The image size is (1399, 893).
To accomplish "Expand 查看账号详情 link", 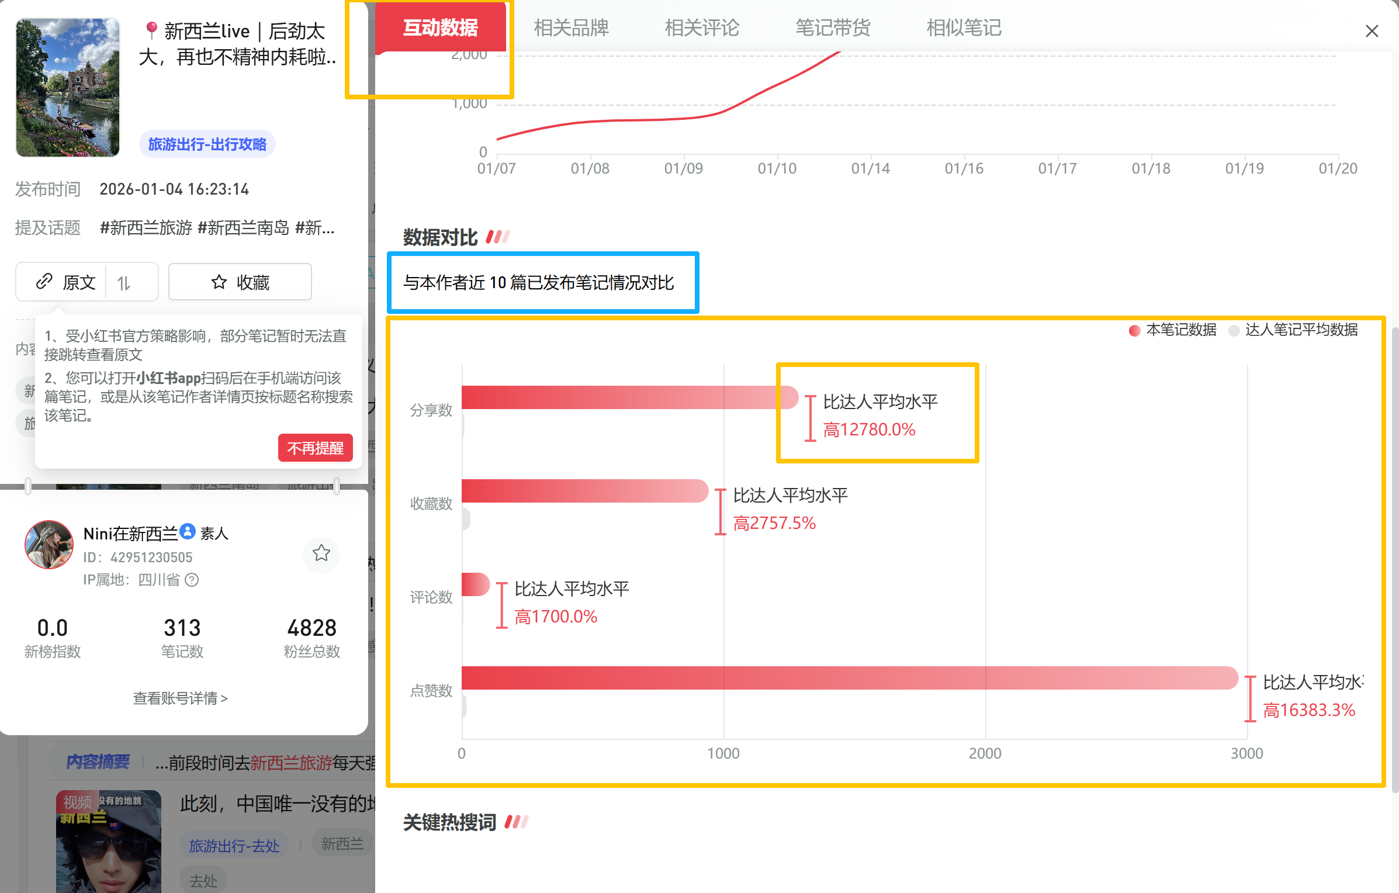I will tap(180, 698).
